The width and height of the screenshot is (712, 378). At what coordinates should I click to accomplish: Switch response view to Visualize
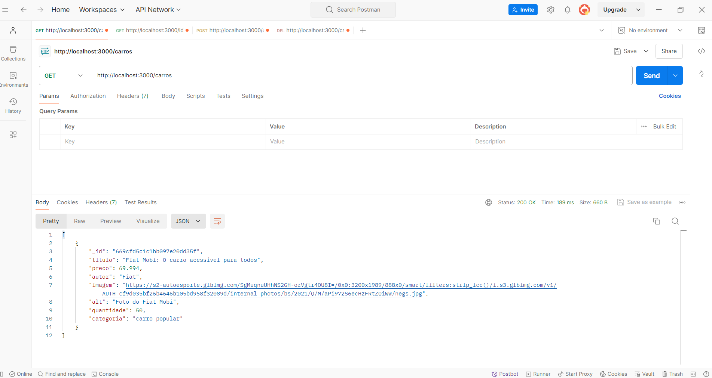(148, 221)
